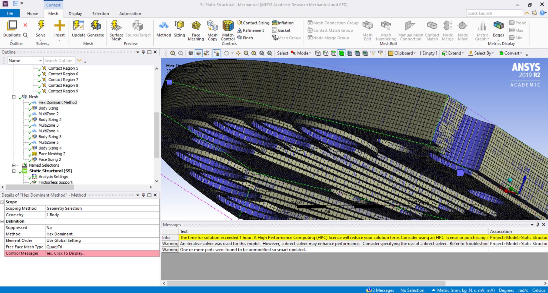
Task: Click in the Quick Launch search field
Action: point(494,13)
